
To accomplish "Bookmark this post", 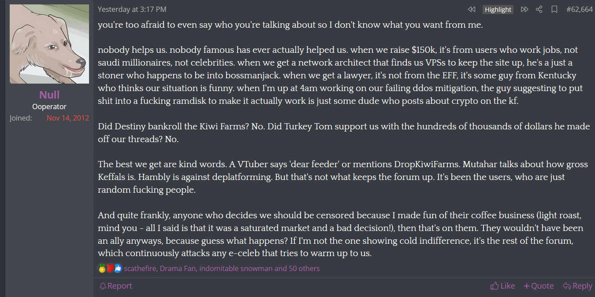I will (554, 9).
